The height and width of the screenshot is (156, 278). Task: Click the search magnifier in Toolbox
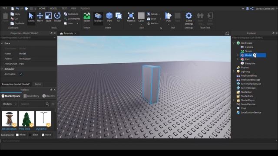[x=47, y=104]
